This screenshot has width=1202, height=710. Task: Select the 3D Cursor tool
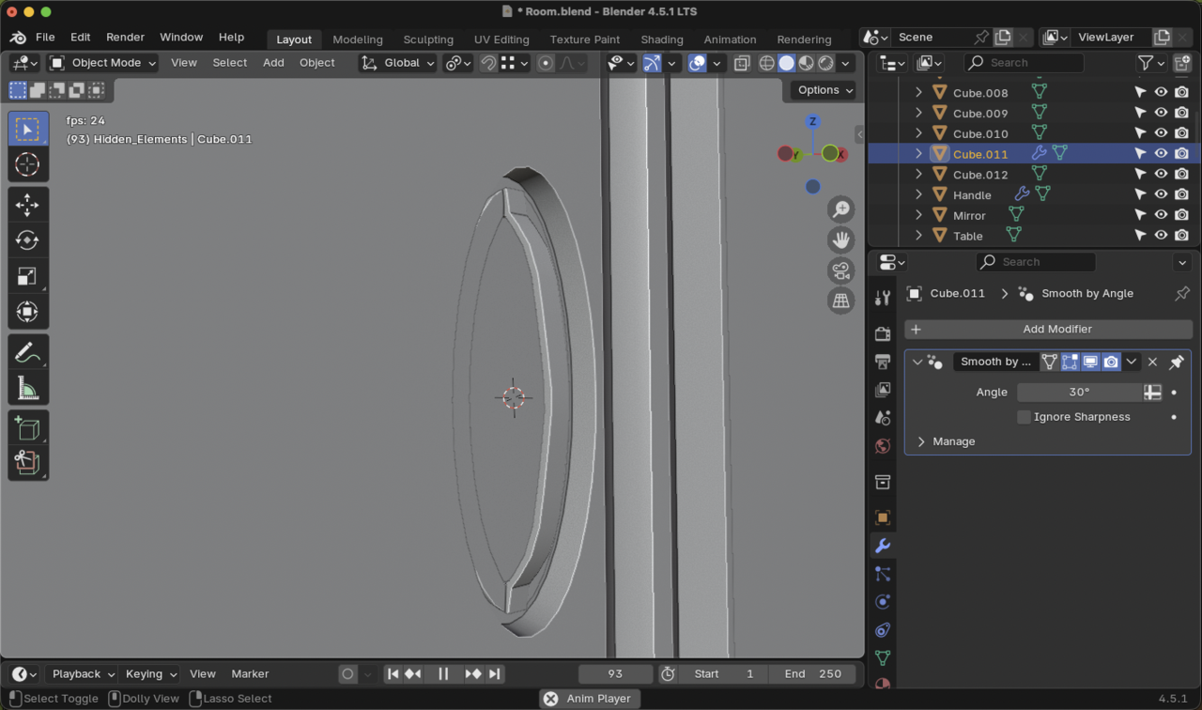tap(27, 165)
